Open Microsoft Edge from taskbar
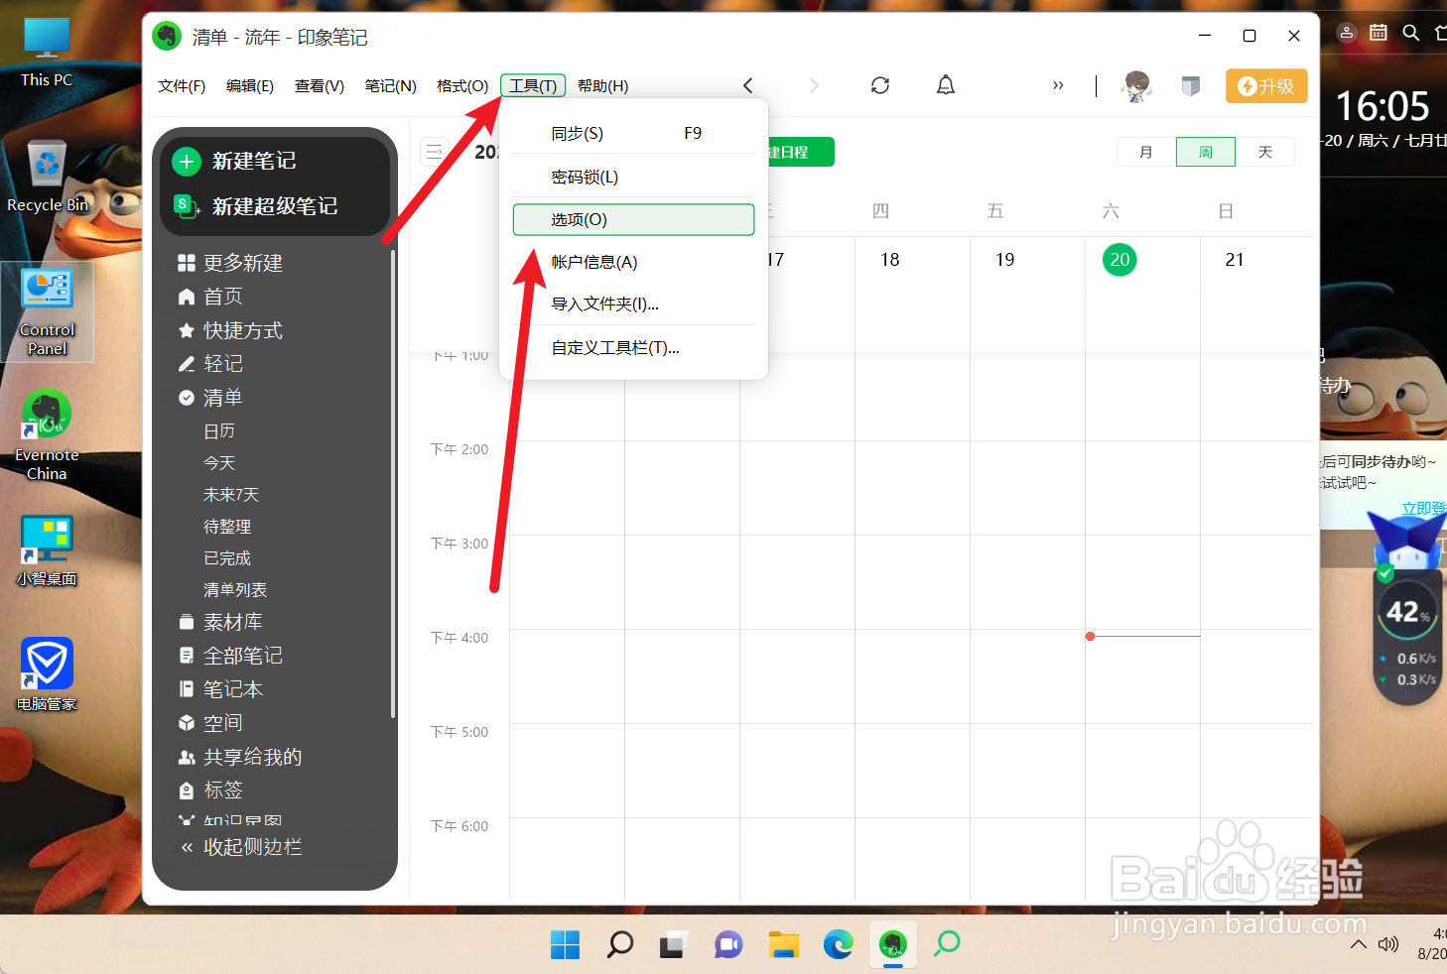Screen dimensions: 1447x974 [x=839, y=944]
